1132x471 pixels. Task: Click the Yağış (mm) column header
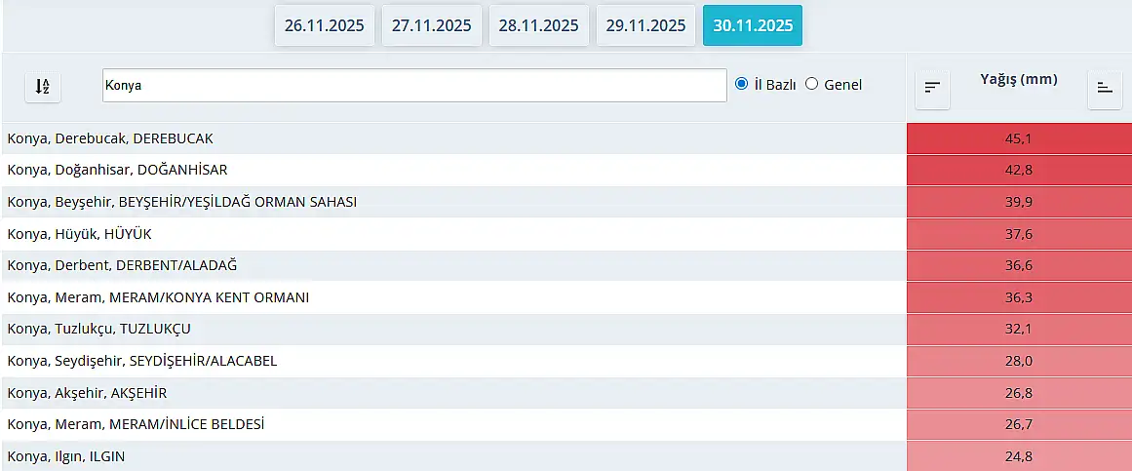point(1018,80)
